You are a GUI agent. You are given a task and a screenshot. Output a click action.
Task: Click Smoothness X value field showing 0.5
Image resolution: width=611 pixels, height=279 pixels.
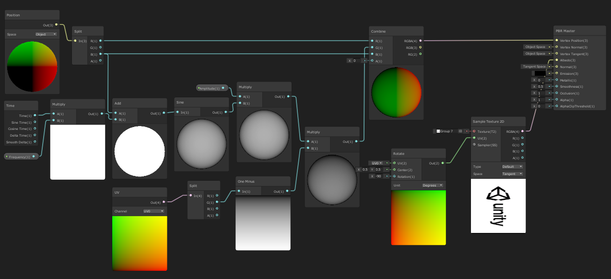click(540, 87)
